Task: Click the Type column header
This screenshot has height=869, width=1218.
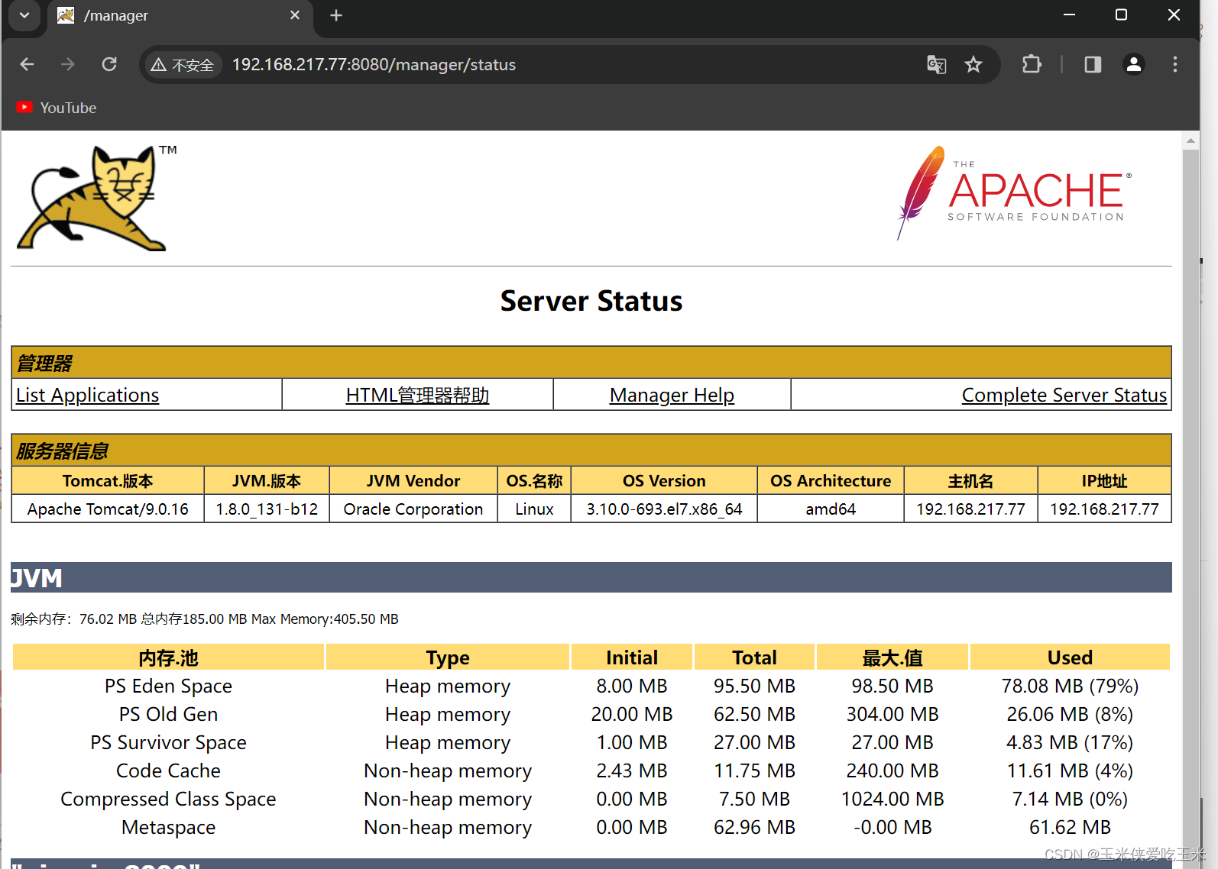Action: click(448, 657)
